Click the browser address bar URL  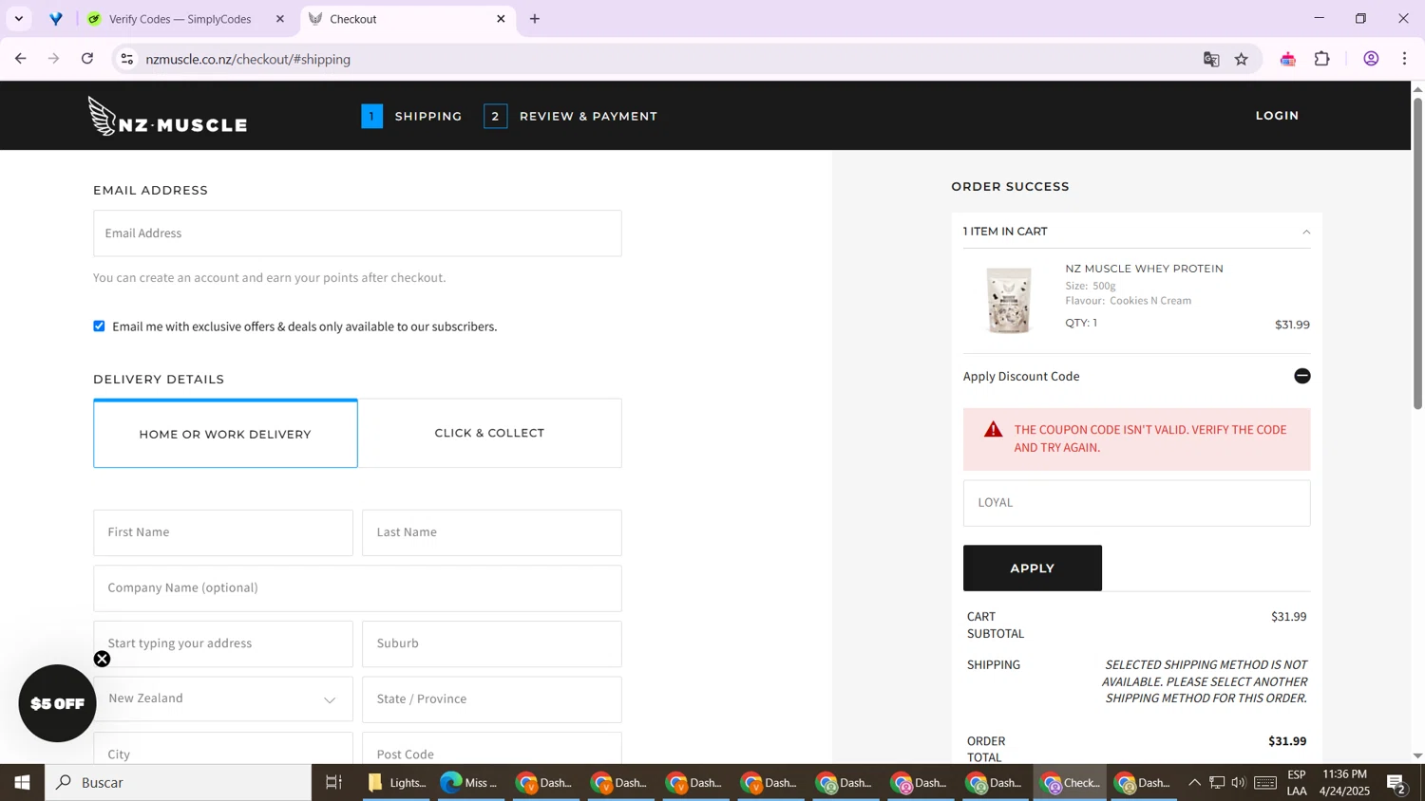coord(248,59)
